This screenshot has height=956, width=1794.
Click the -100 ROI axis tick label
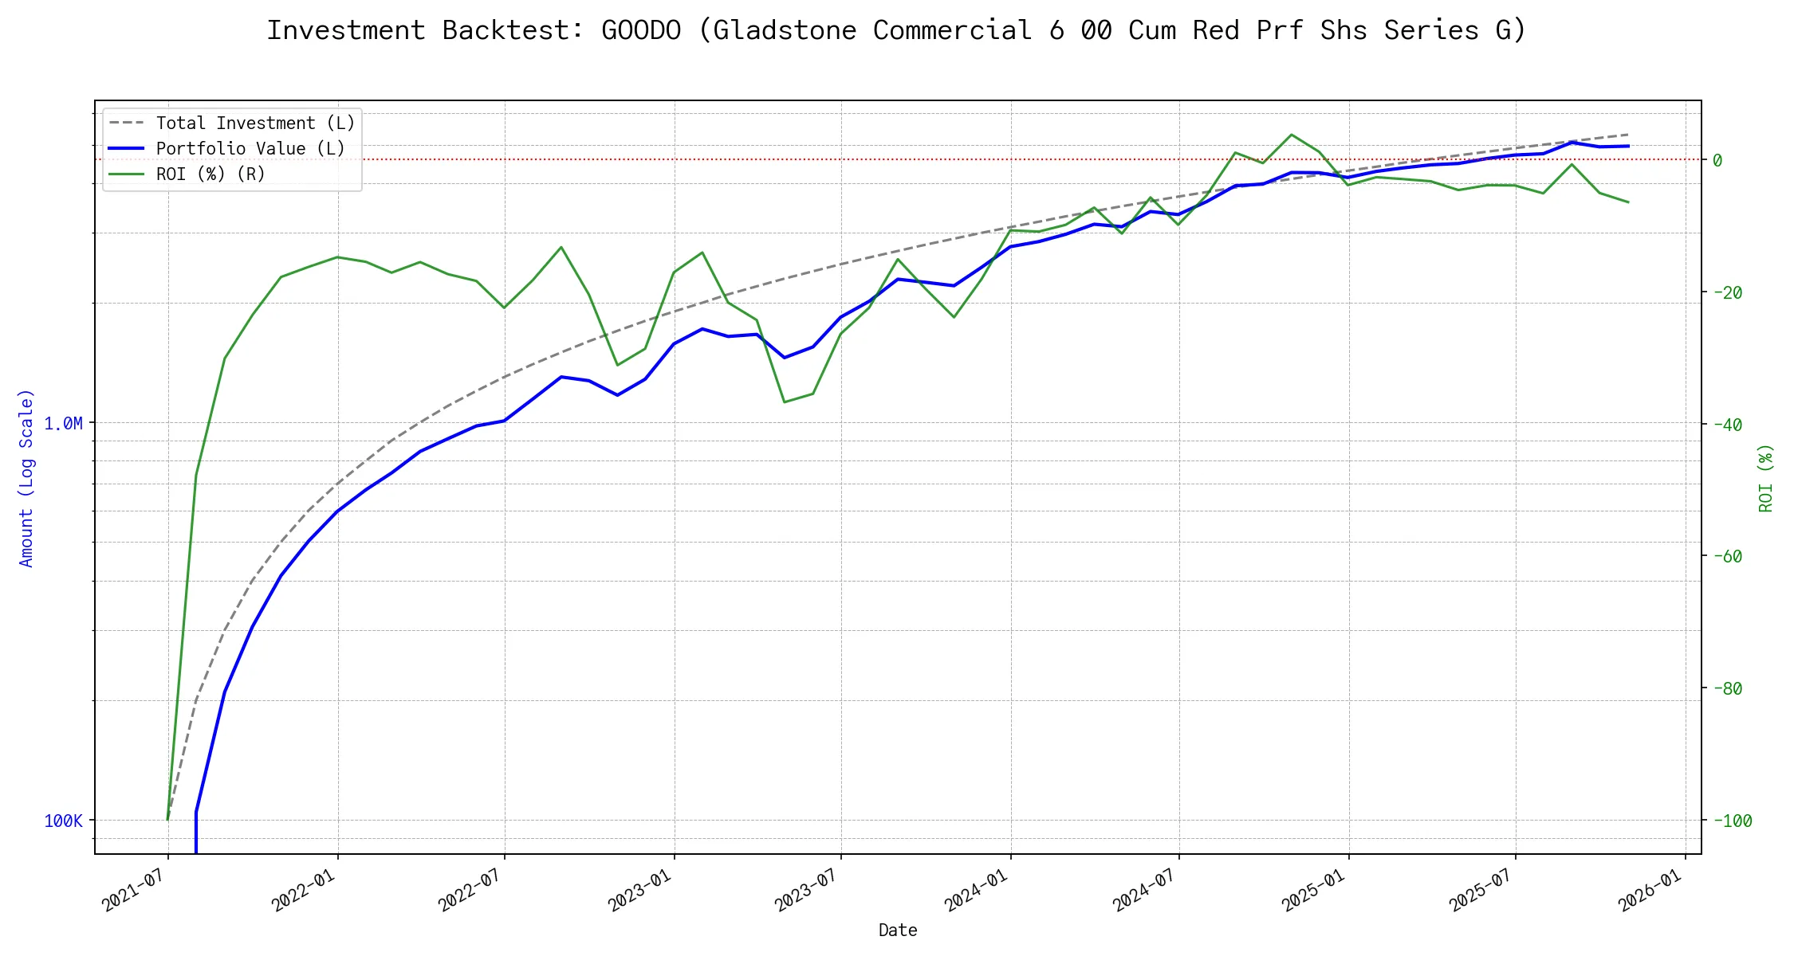[1732, 821]
